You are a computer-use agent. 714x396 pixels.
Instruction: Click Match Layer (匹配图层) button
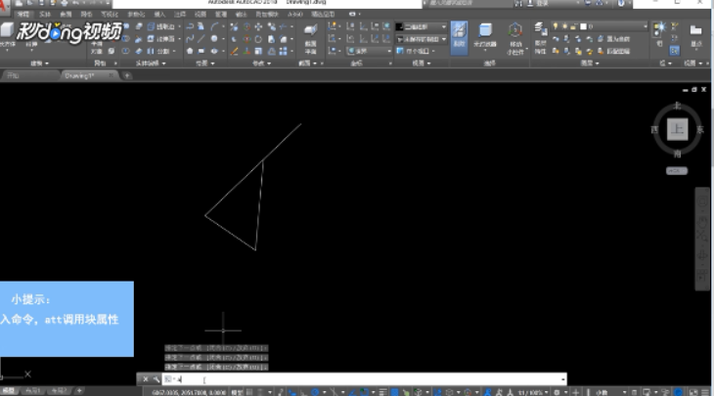click(x=615, y=51)
